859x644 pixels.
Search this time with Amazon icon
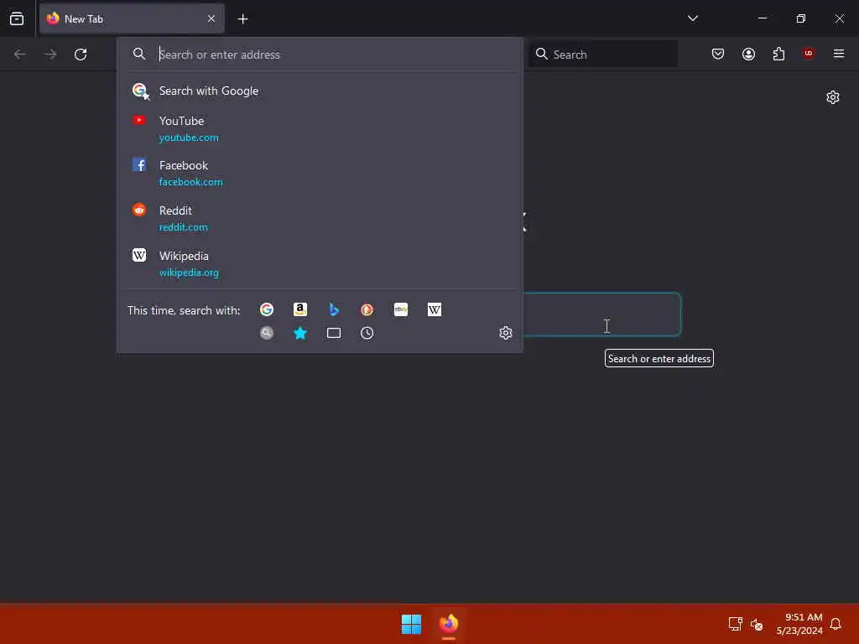point(300,309)
